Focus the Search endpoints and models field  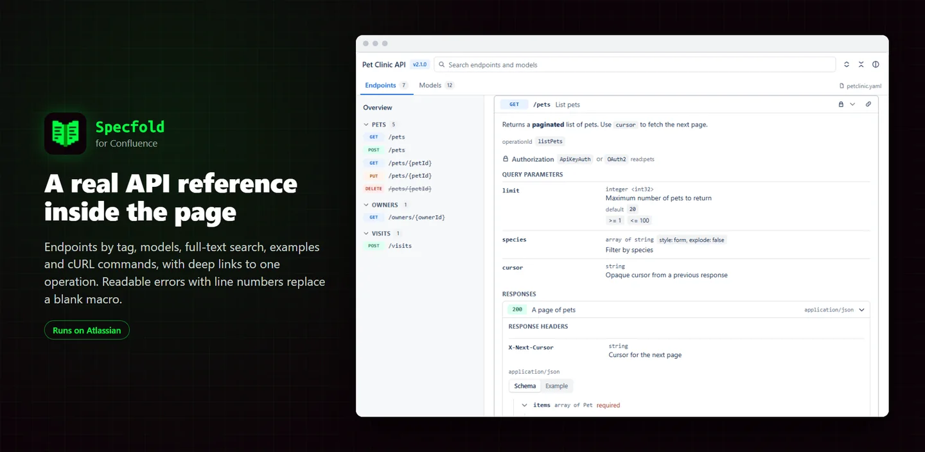tap(635, 65)
